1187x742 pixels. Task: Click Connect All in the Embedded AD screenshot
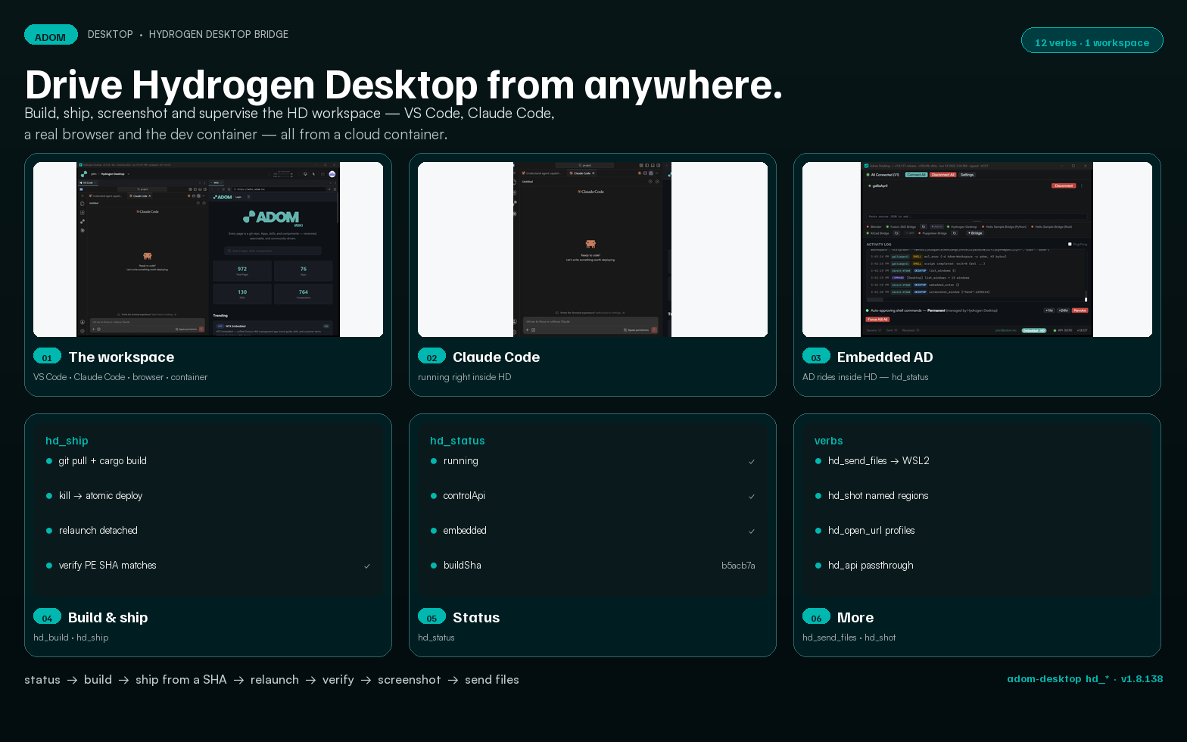(x=916, y=175)
